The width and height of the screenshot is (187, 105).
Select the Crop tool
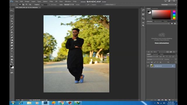[x=12, y=21]
